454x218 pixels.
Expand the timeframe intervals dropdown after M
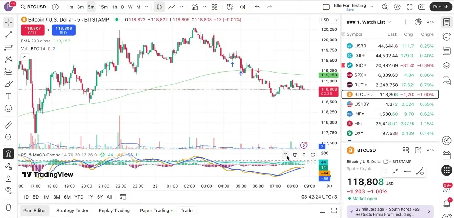tap(146, 7)
